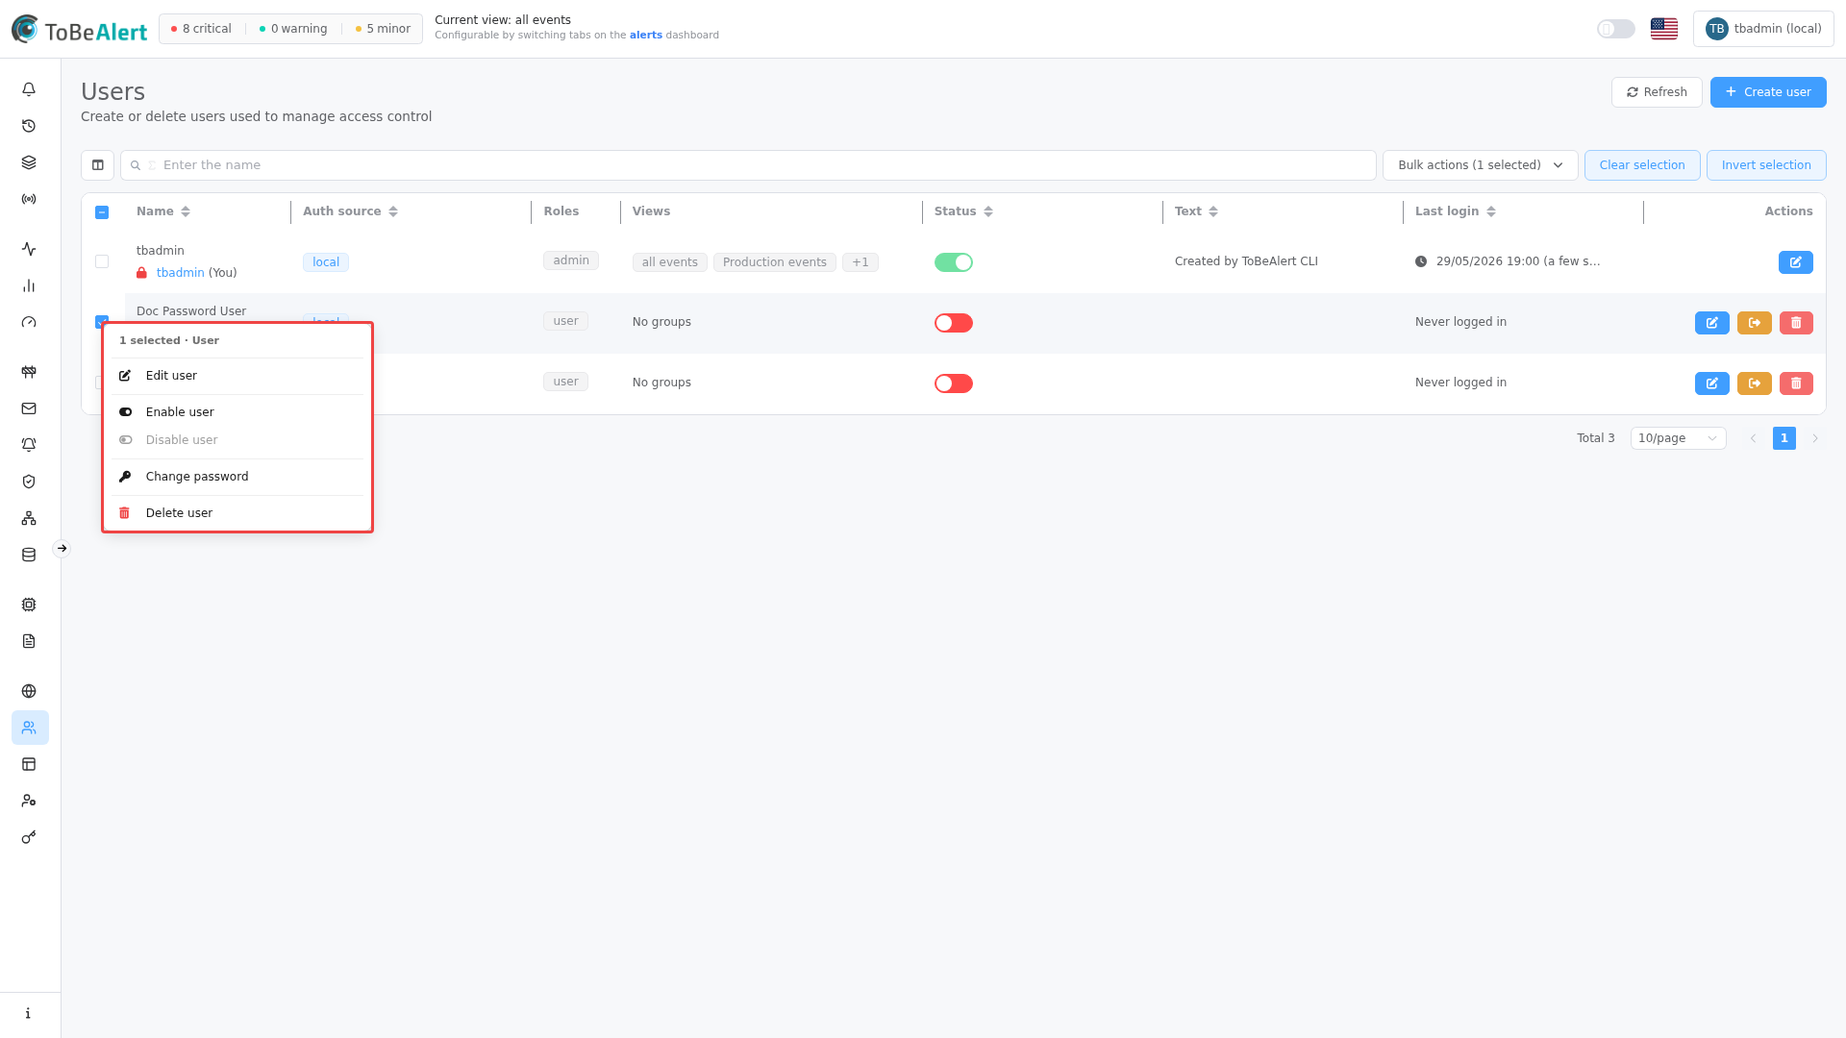Open the language flag selector

1663,29
